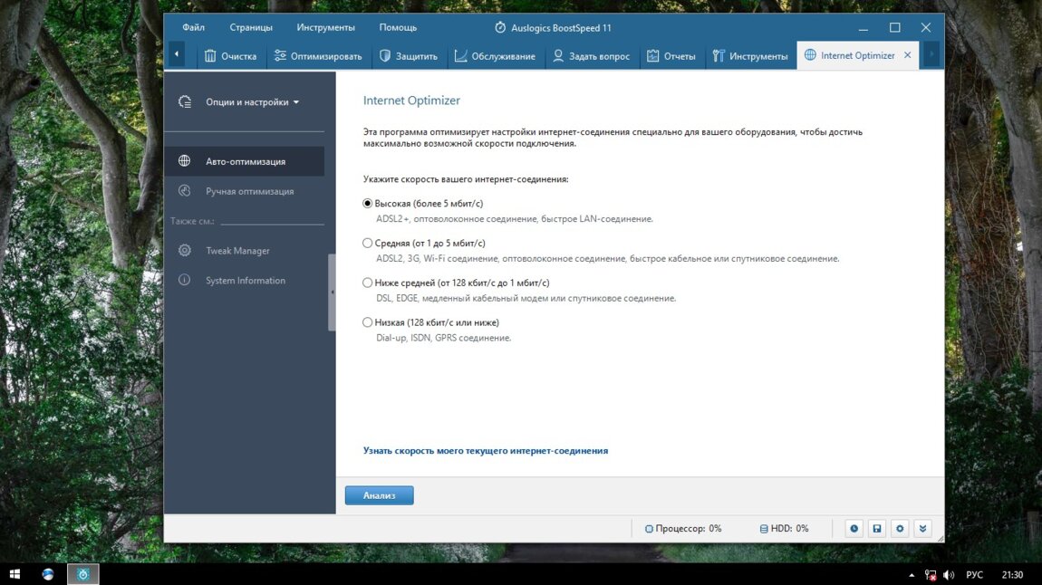
Task: Choose the Низкая (128 кбит/с или ниже) option
Action: point(368,322)
